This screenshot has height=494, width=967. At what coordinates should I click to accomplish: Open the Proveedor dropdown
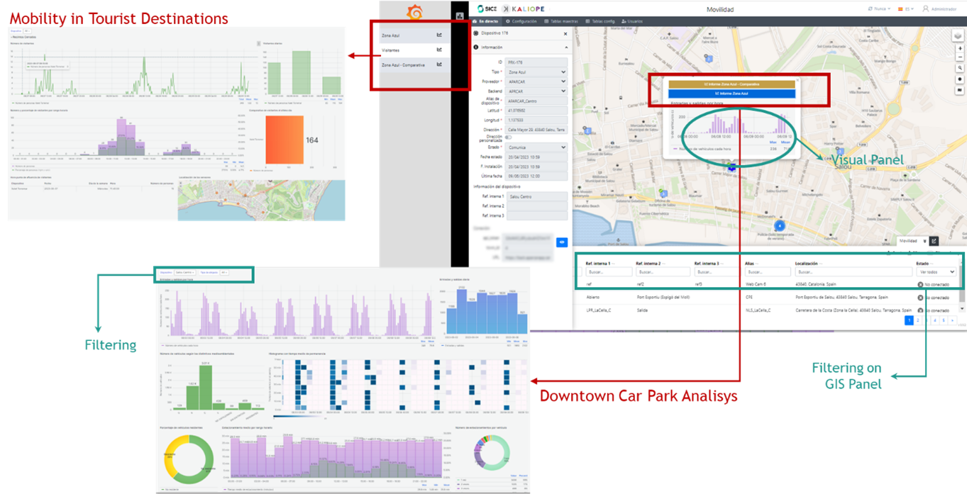[x=536, y=82]
